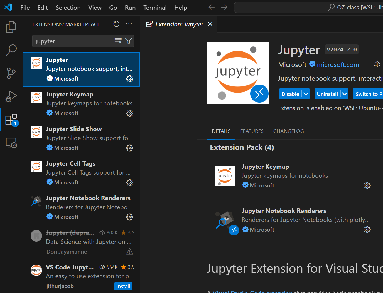The width and height of the screenshot is (383, 293).
Task: Click the large Jupyter extension logo
Action: tap(238, 73)
